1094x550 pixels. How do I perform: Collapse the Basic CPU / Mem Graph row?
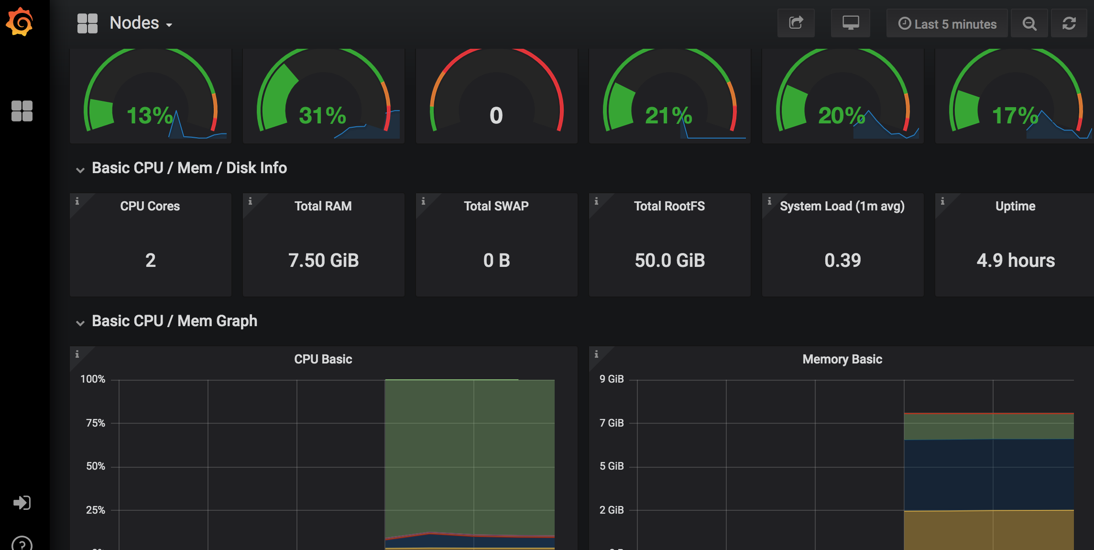[x=80, y=322]
